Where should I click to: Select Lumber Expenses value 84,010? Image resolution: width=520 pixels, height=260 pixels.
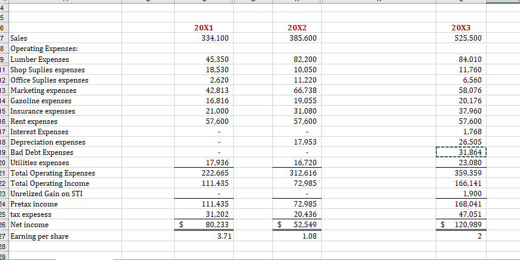coord(461,60)
